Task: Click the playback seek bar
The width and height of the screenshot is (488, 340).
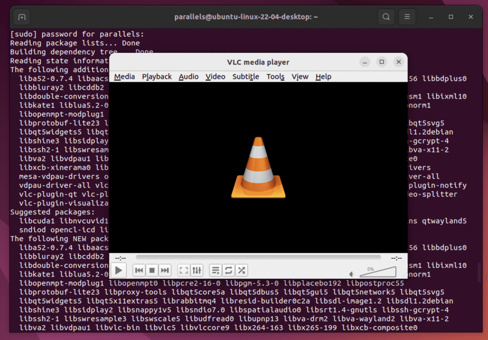Action: 258,258
